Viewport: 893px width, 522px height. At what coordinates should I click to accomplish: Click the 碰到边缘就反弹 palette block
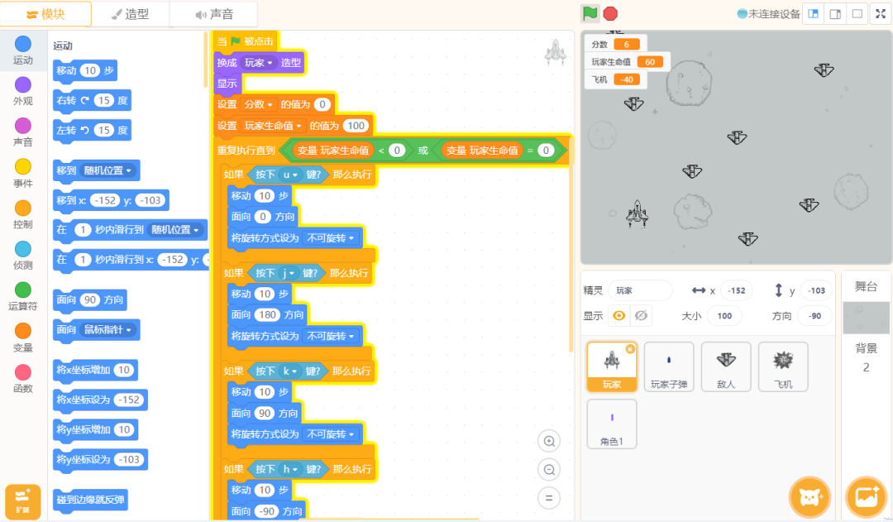[x=90, y=500]
